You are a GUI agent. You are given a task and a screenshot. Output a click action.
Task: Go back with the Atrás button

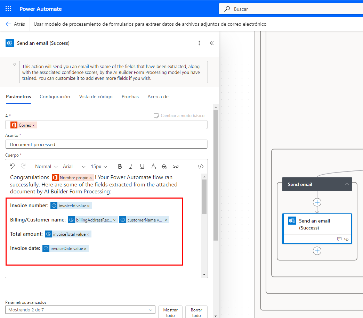(15, 24)
